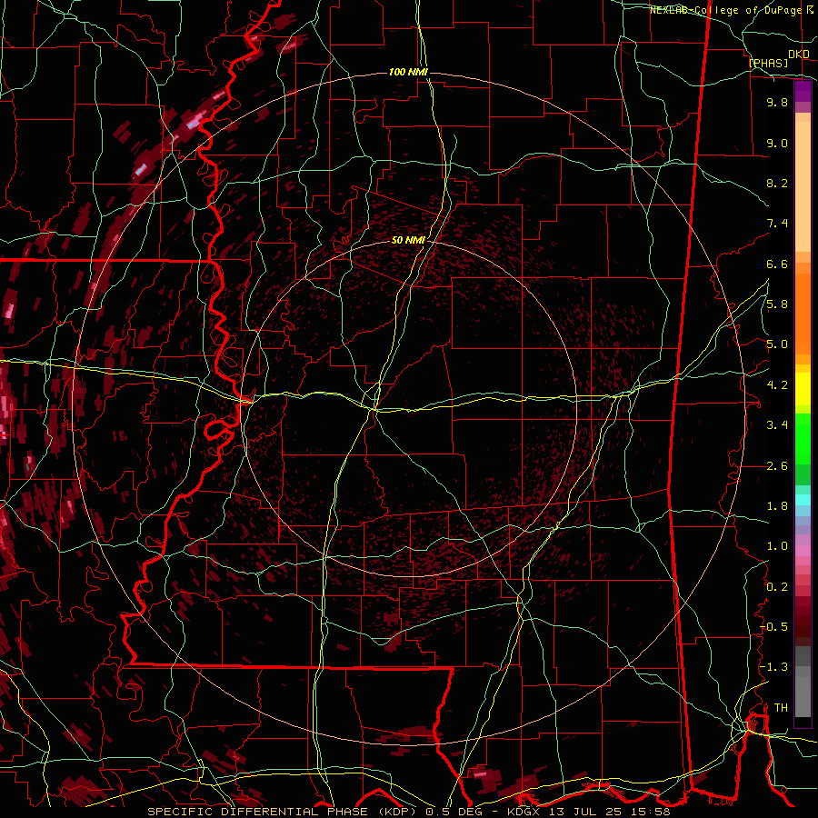Select the 4.2 value on the scale

777,385
